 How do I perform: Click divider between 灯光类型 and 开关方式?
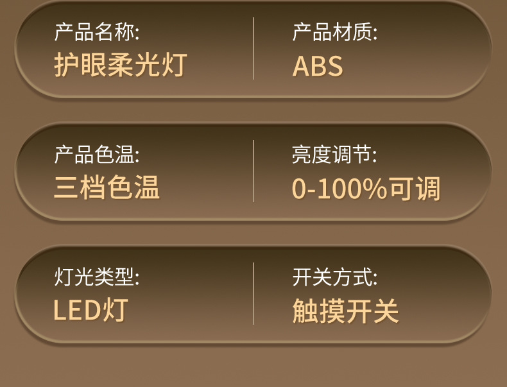[253, 293]
